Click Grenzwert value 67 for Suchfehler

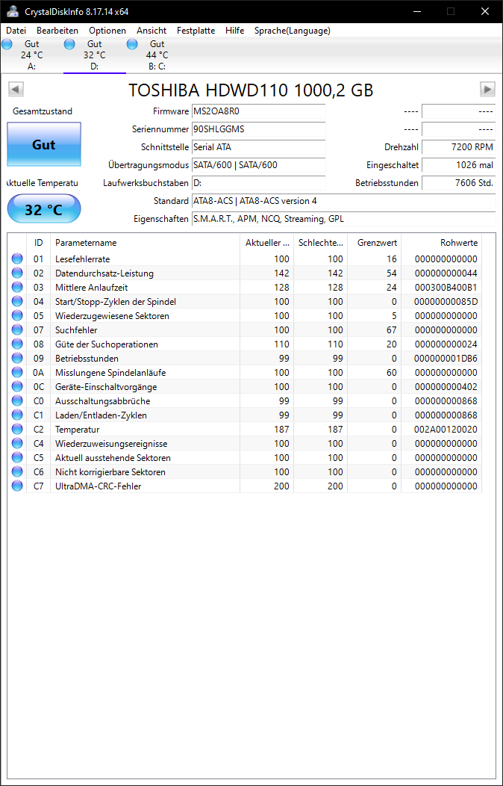[x=391, y=329]
